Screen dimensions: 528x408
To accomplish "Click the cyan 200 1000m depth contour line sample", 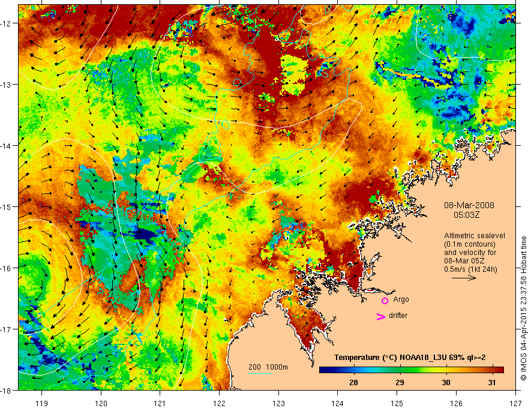I will (x=260, y=373).
